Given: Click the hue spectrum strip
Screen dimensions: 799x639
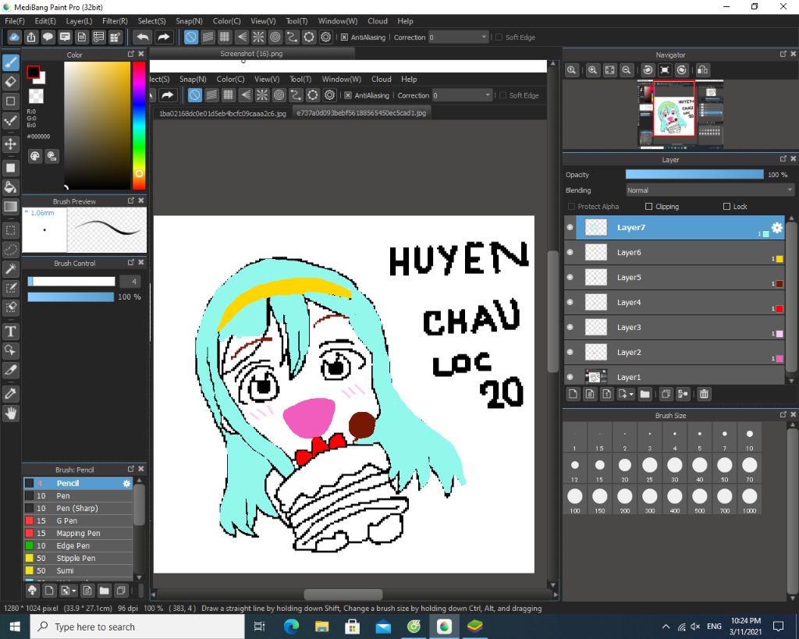Looking at the screenshot, I should [139, 126].
